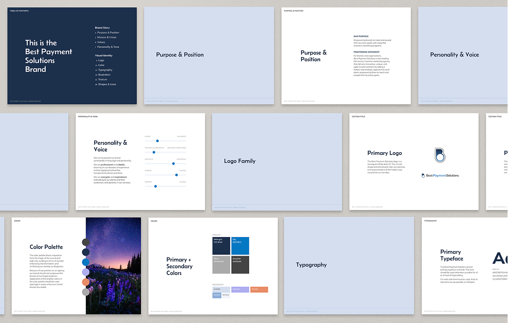508x323 pixels.
Task: Pick the pale blue #D4DEEF secondary swatch
Action: (x=221, y=290)
